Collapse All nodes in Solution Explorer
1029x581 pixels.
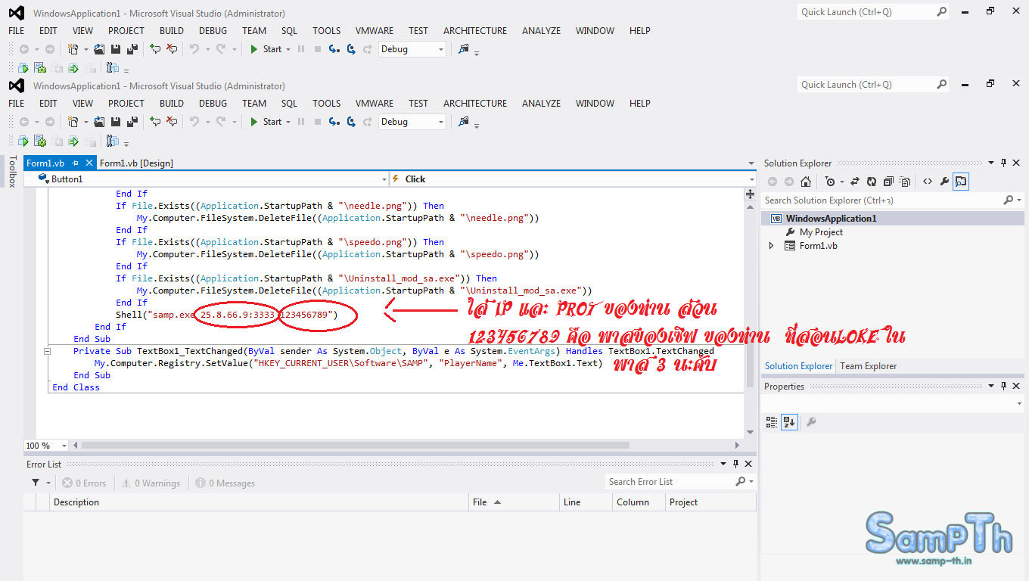click(888, 182)
